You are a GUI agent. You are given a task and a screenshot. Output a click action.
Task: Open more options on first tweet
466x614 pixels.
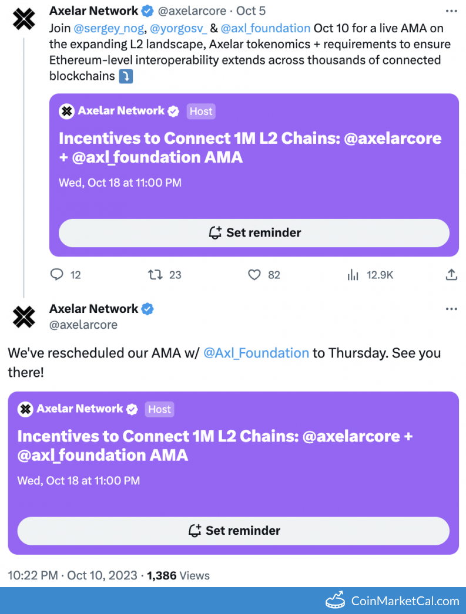451,11
